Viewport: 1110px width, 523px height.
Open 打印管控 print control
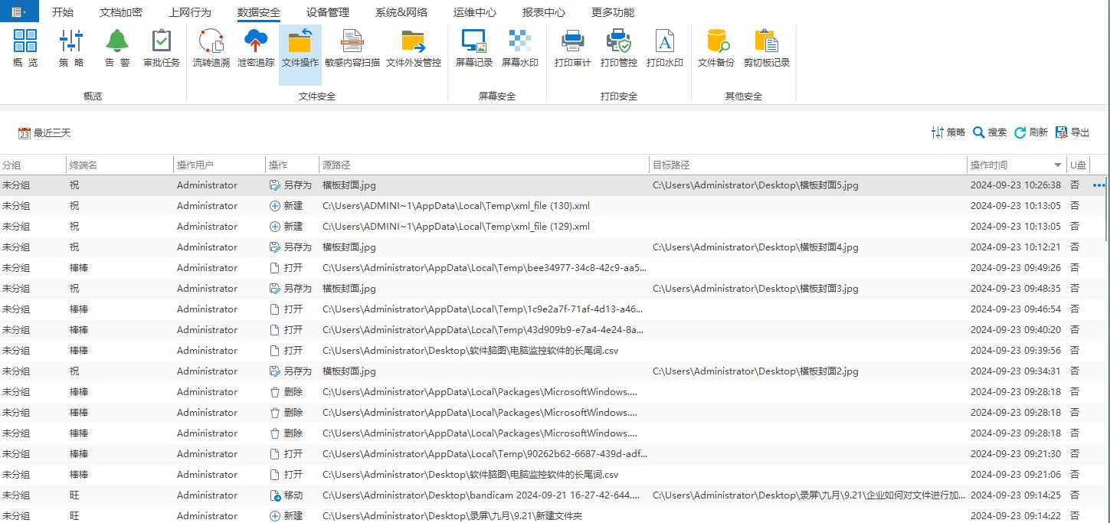tap(619, 48)
